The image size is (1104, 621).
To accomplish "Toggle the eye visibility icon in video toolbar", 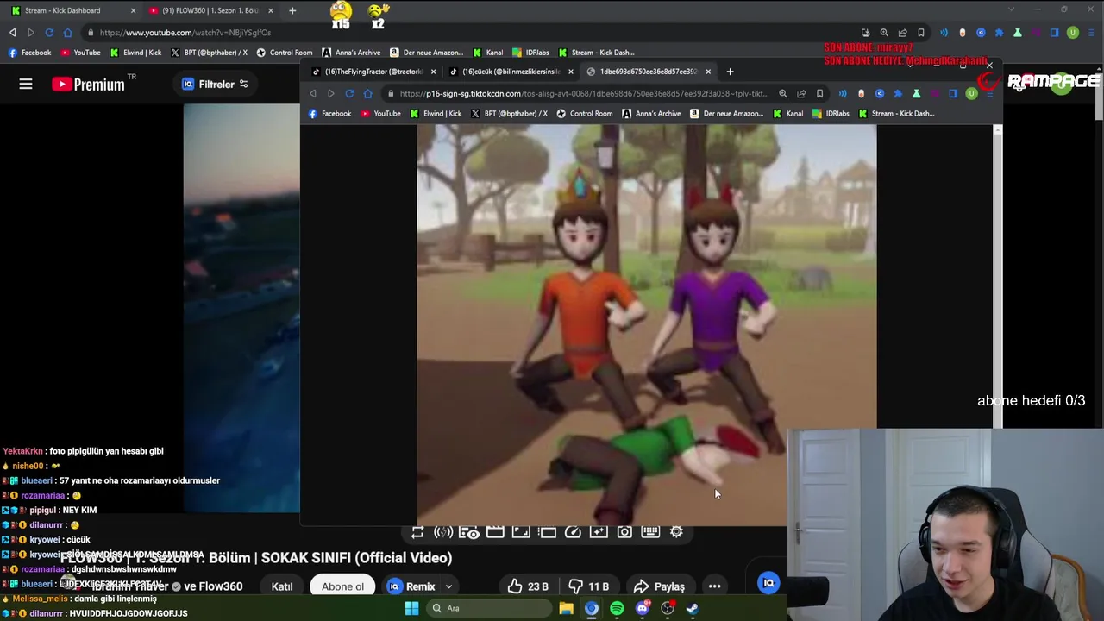I will (x=469, y=532).
